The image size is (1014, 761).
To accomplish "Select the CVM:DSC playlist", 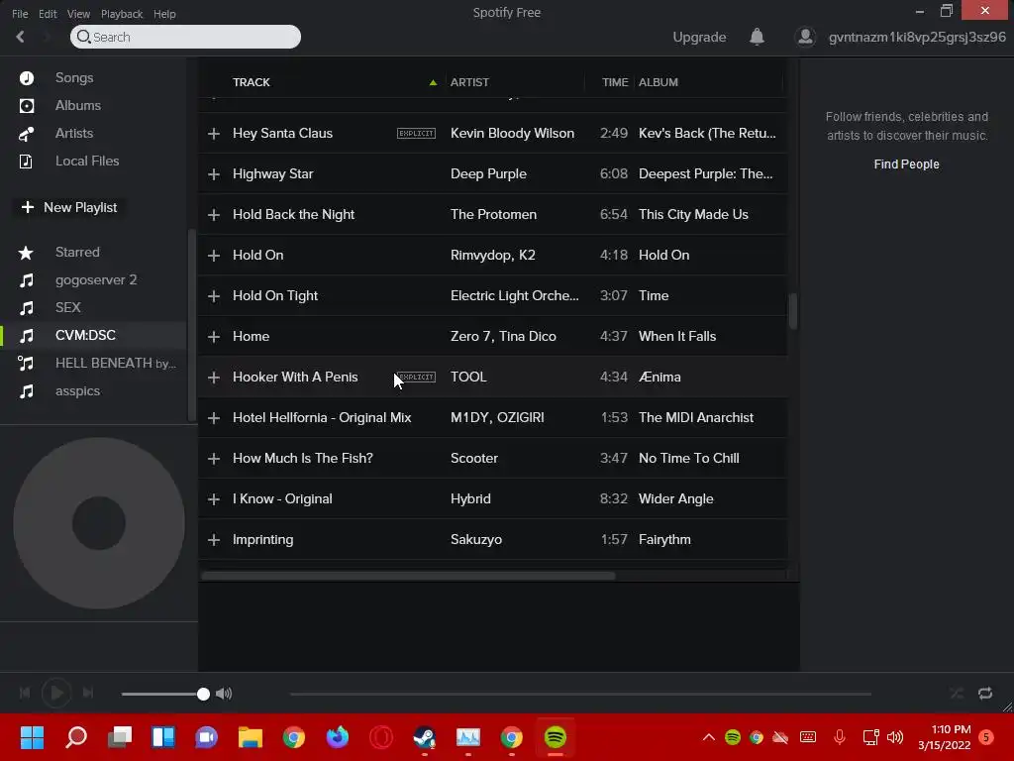I will [85, 335].
